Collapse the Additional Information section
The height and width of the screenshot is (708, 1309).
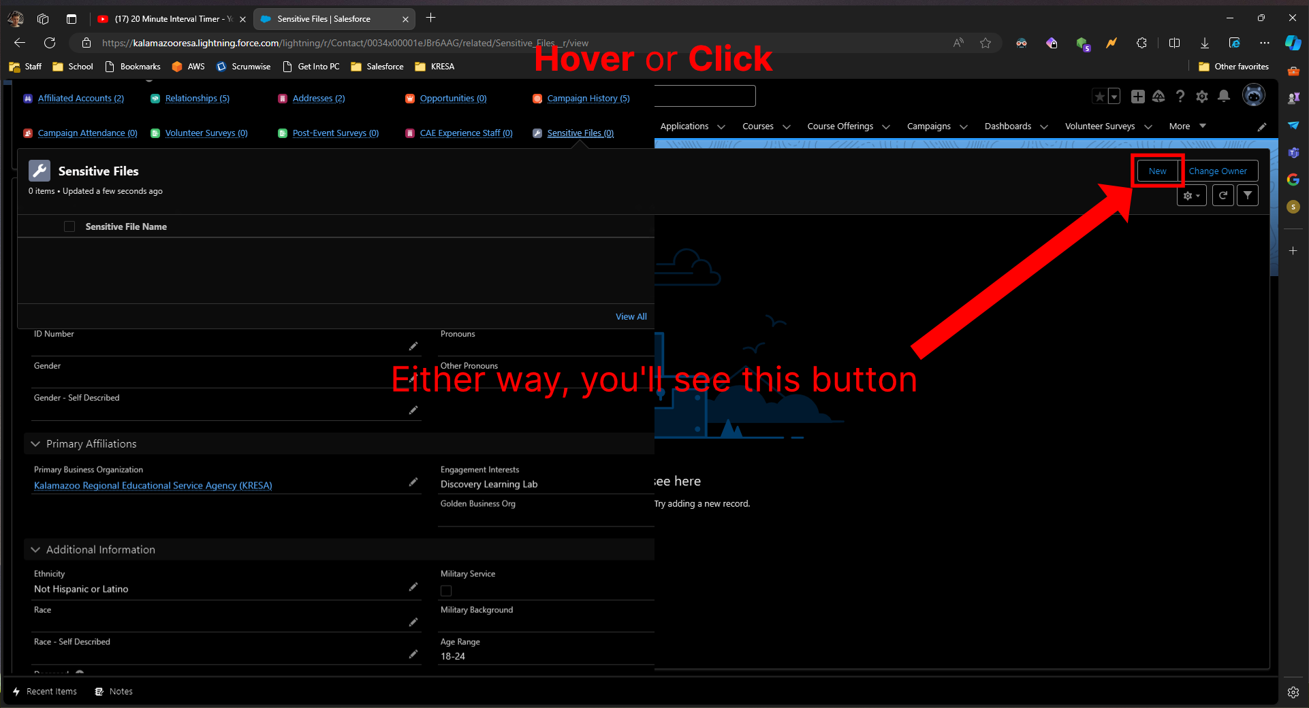tap(35, 550)
